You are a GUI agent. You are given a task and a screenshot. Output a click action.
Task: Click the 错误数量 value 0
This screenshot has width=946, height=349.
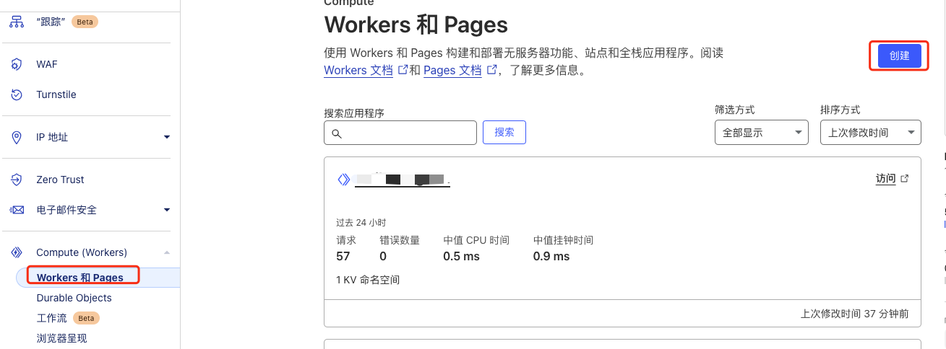coord(383,256)
